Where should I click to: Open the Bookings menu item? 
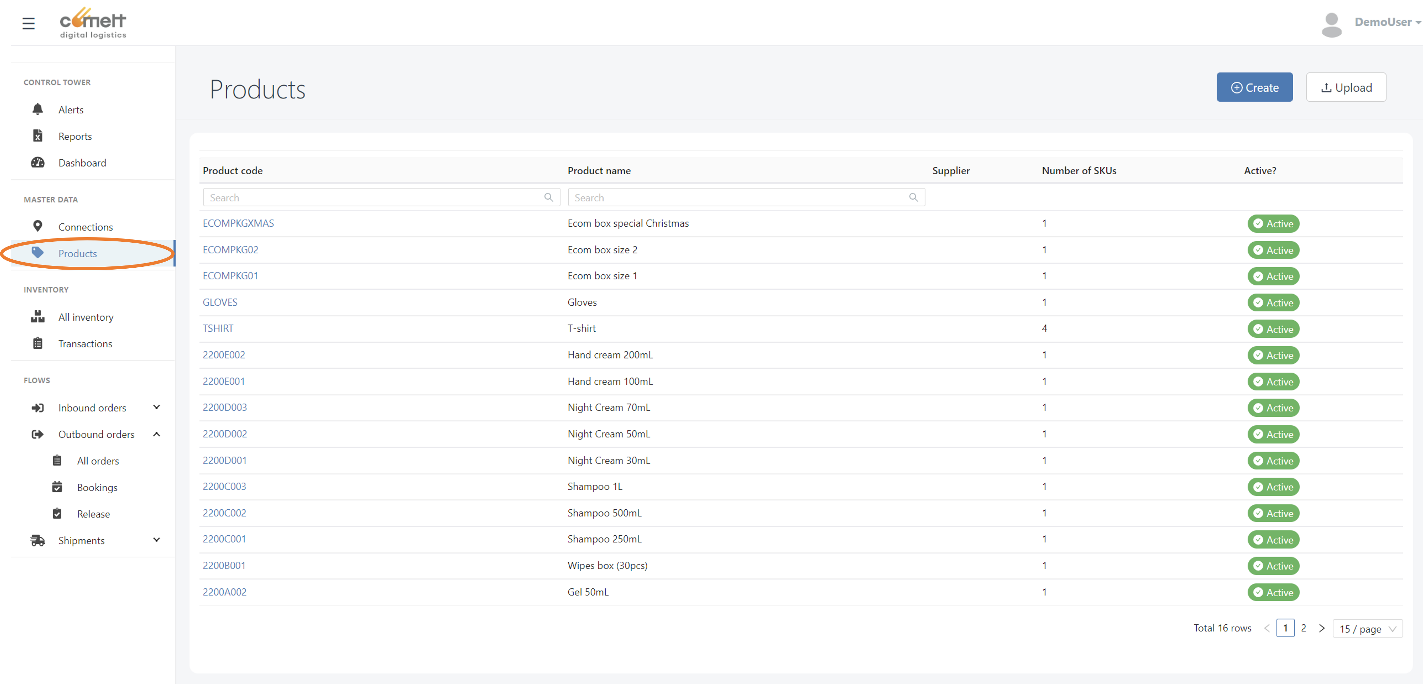[x=97, y=487]
